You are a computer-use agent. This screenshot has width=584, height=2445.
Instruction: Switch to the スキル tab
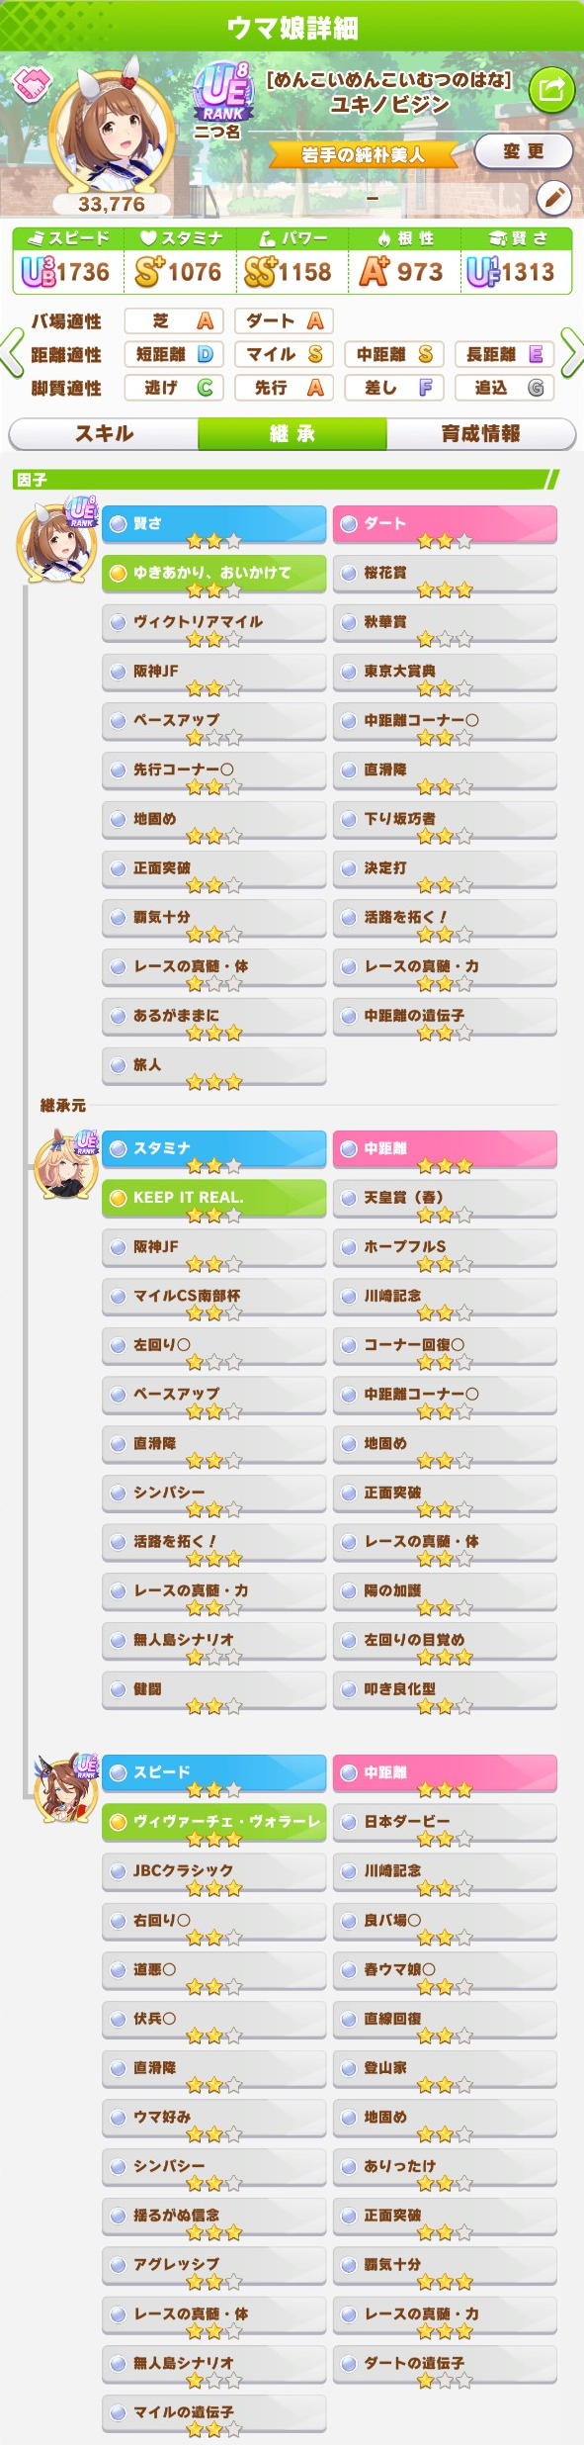click(x=104, y=433)
